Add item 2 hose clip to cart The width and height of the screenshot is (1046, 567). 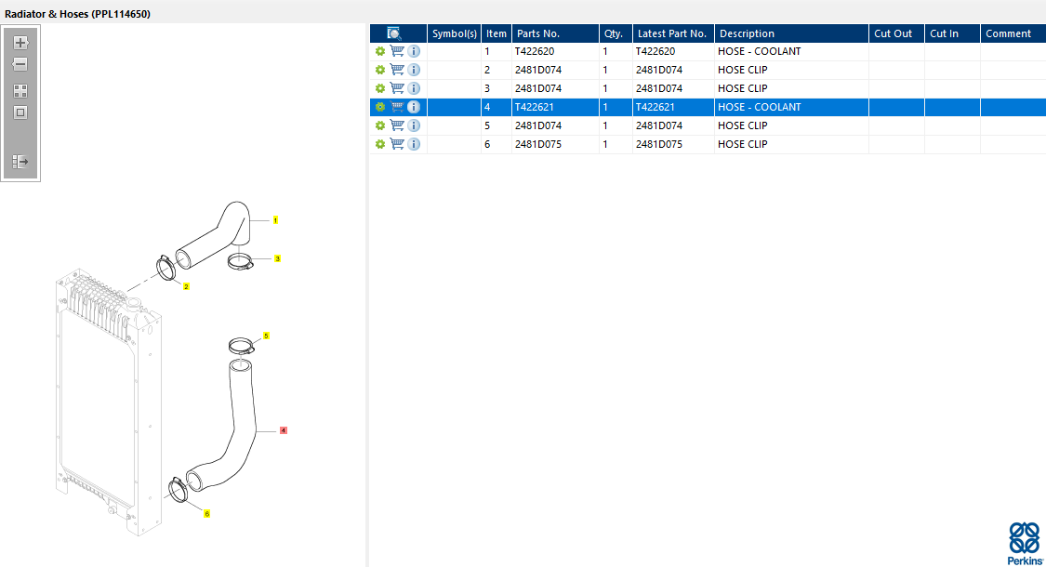397,70
